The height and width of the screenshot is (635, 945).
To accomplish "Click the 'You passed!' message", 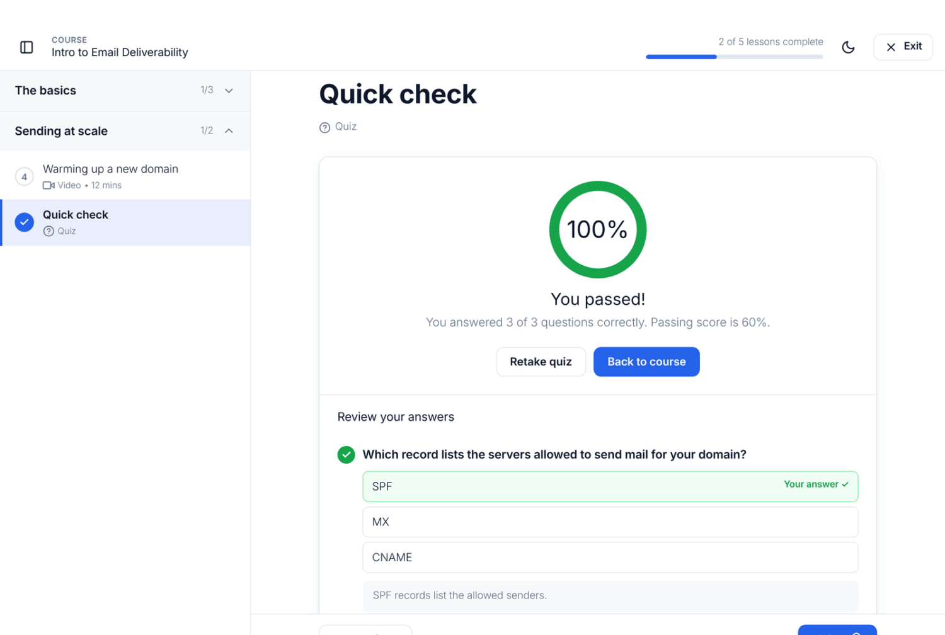I will click(x=597, y=299).
